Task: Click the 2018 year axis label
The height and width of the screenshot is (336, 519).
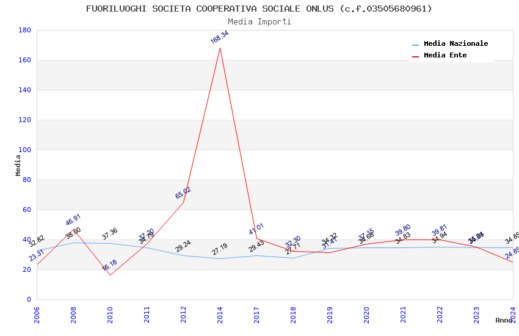Action: [x=293, y=315]
